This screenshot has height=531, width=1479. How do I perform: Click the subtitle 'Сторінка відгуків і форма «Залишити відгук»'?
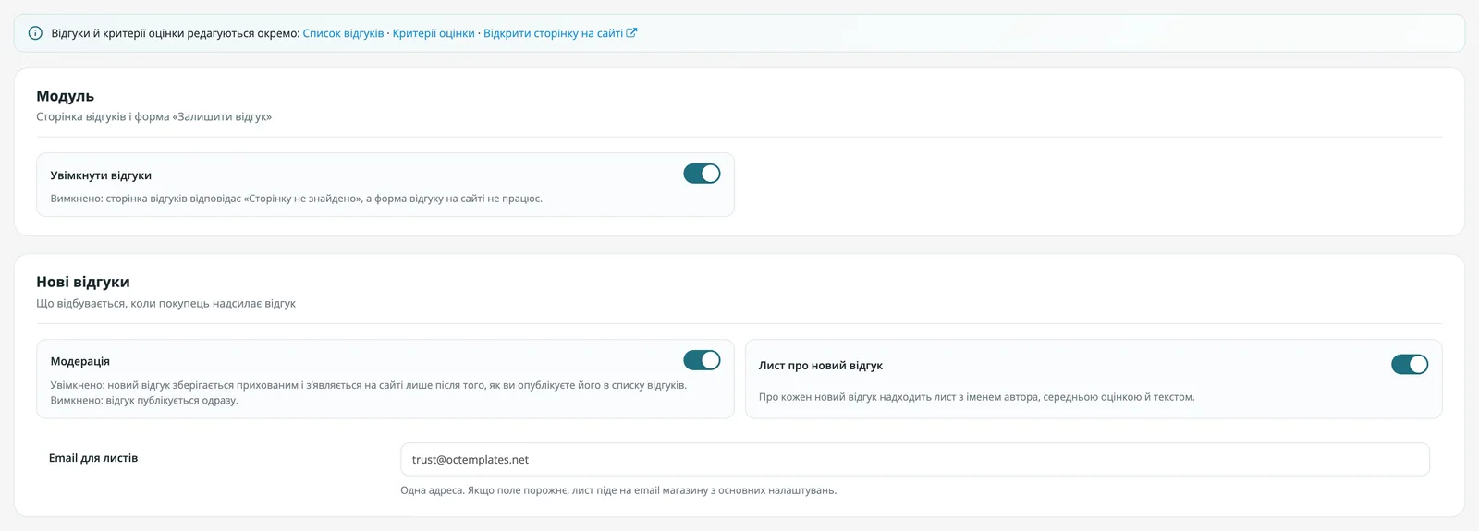[x=153, y=117]
